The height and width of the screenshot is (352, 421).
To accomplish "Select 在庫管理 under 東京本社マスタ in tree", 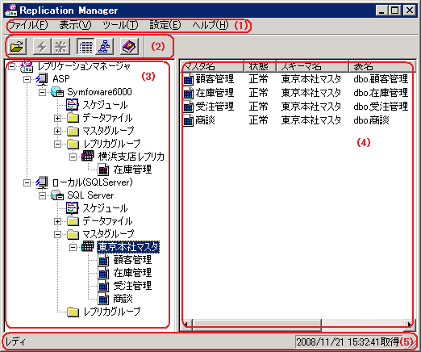I will [x=132, y=273].
